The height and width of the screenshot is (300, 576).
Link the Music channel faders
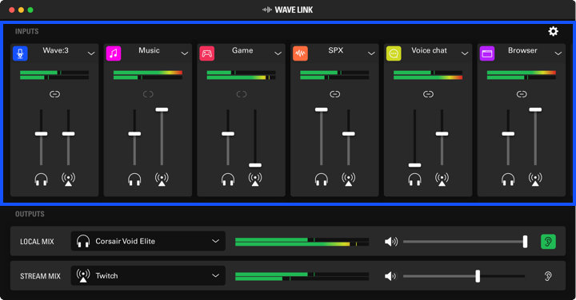click(x=148, y=94)
